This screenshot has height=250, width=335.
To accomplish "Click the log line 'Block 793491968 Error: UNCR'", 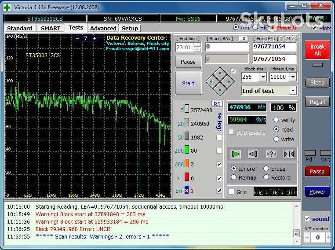I will (x=73, y=229).
